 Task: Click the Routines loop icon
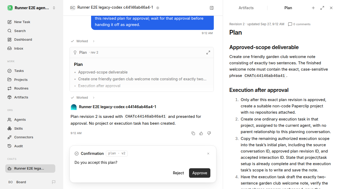pyautogui.click(x=9, y=88)
